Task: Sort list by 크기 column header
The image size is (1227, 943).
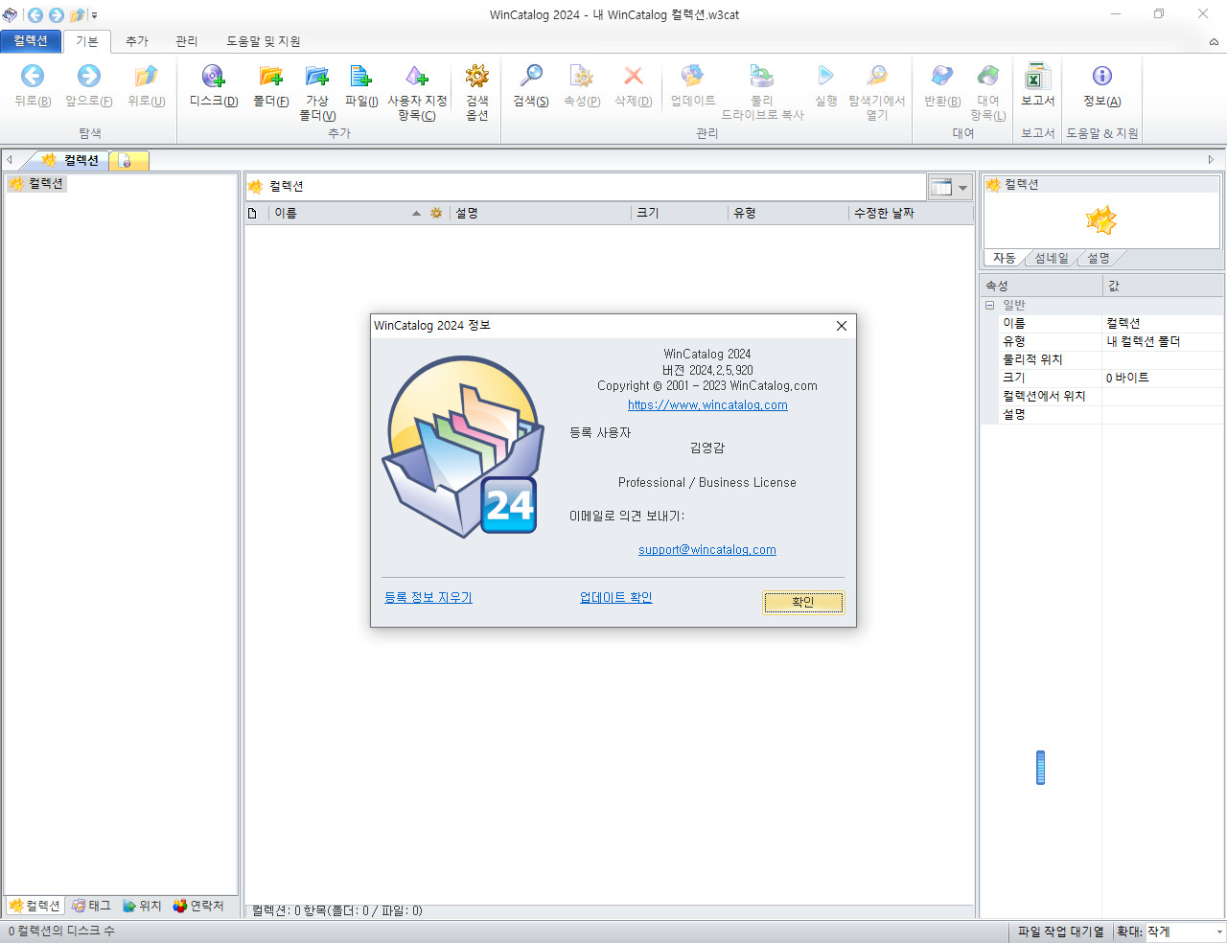Action: pos(680,213)
